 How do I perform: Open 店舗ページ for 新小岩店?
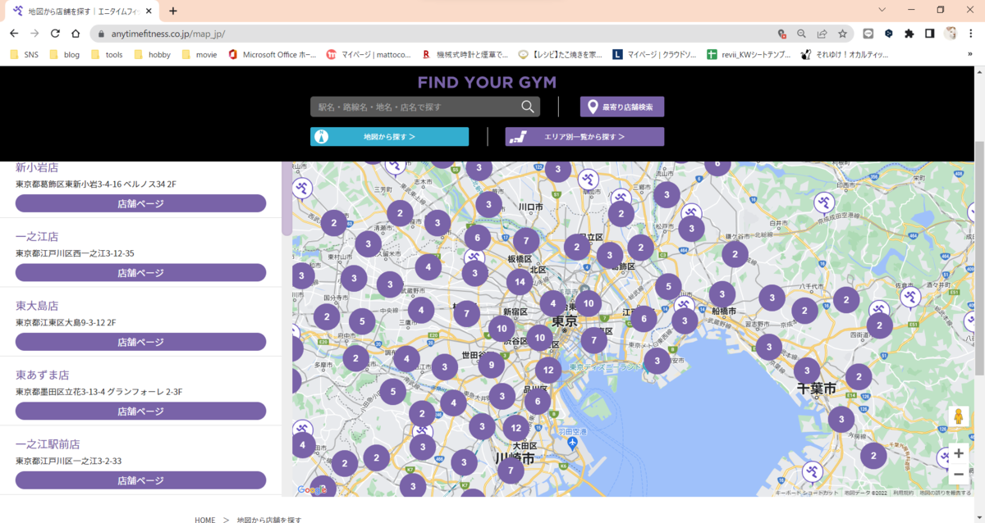[x=140, y=203]
